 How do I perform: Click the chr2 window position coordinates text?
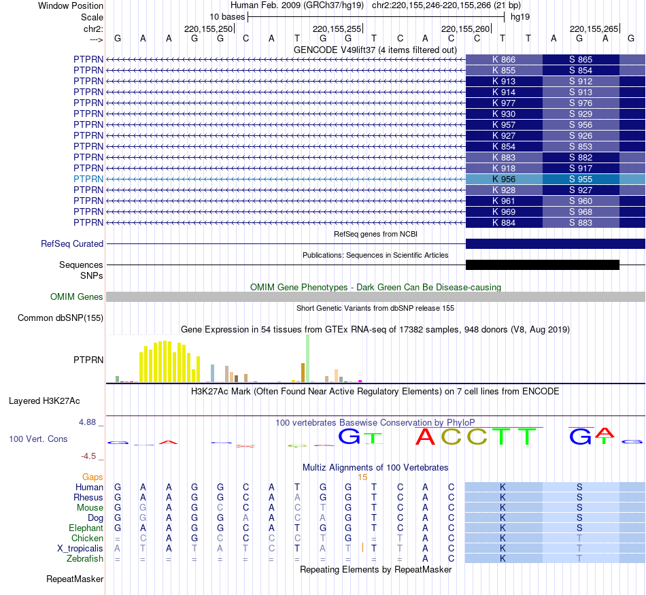pos(446,5)
